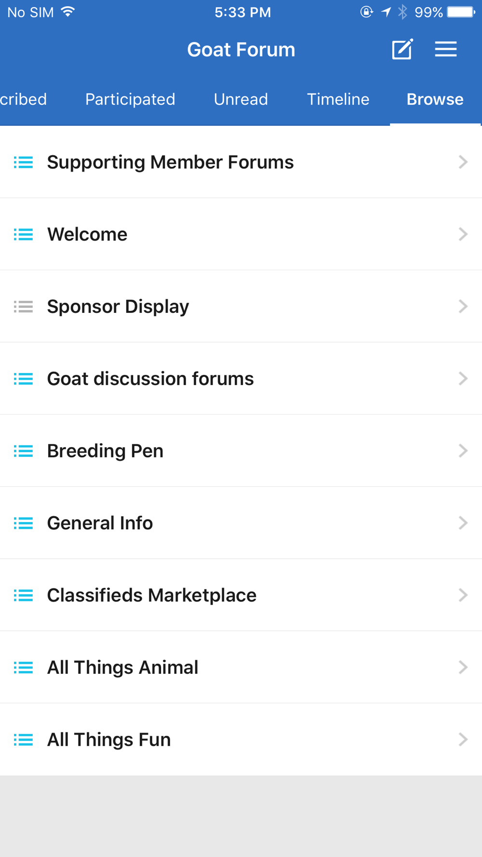Expand All Things Animal chevron arrow
The width and height of the screenshot is (482, 857).
tap(463, 668)
